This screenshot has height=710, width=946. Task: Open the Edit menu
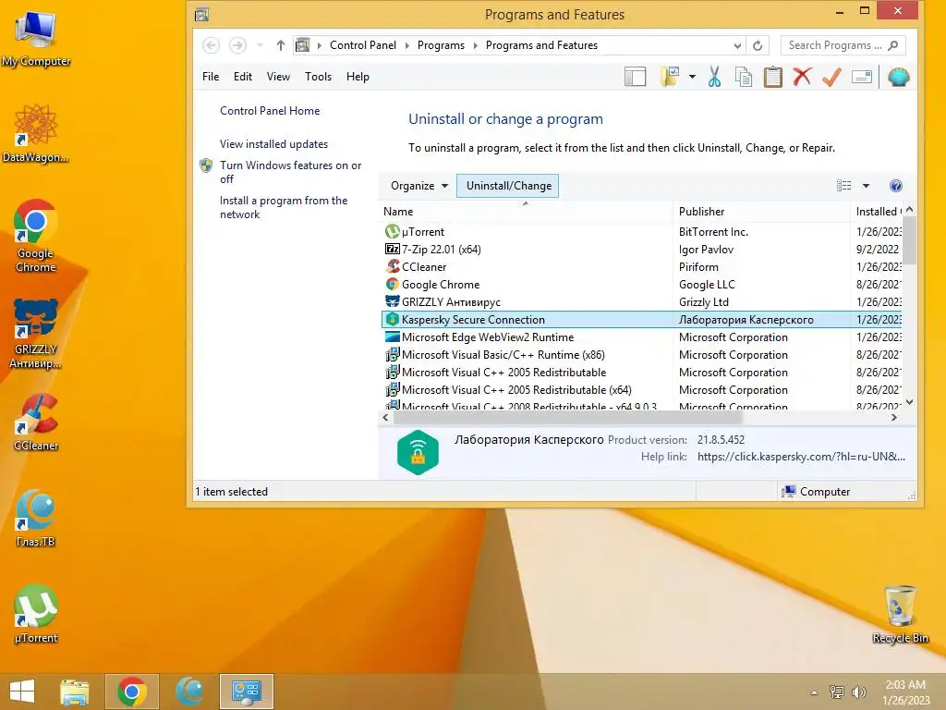point(243,77)
